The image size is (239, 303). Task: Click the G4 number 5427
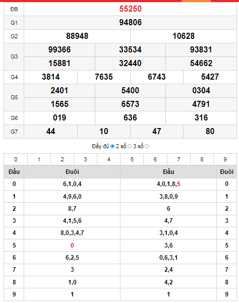click(210, 77)
